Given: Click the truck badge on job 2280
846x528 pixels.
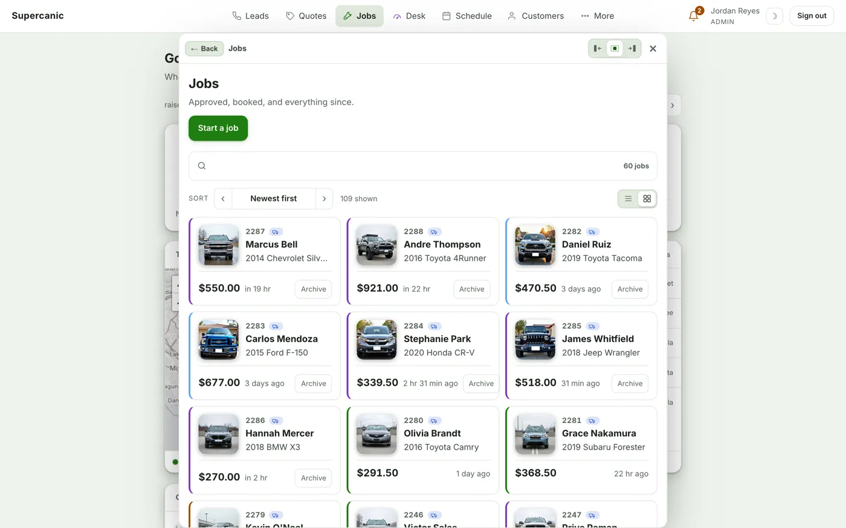Looking at the screenshot, I should (434, 421).
